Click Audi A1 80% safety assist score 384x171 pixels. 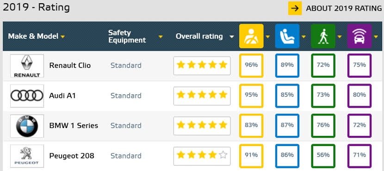tap(359, 96)
